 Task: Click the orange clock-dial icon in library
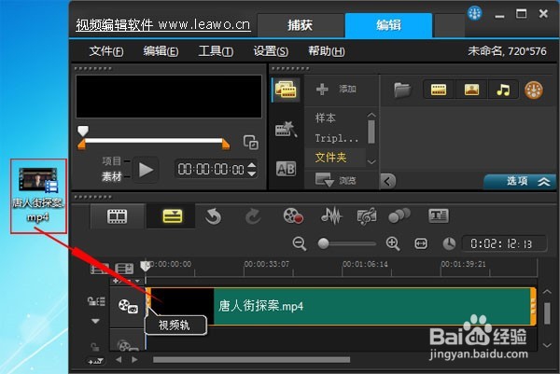[534, 90]
